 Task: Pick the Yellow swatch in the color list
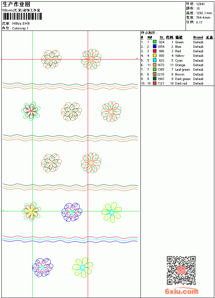[155, 55]
